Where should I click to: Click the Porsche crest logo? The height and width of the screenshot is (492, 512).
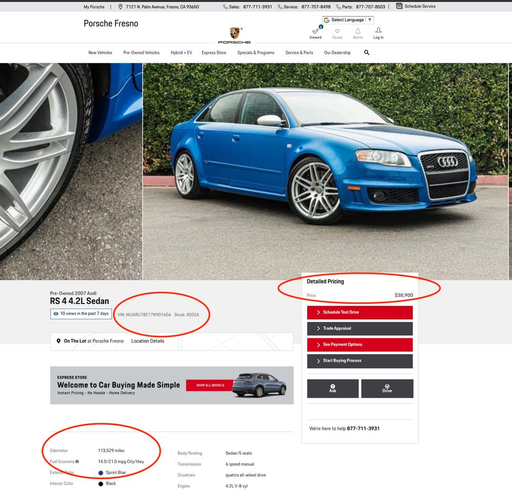click(x=235, y=33)
